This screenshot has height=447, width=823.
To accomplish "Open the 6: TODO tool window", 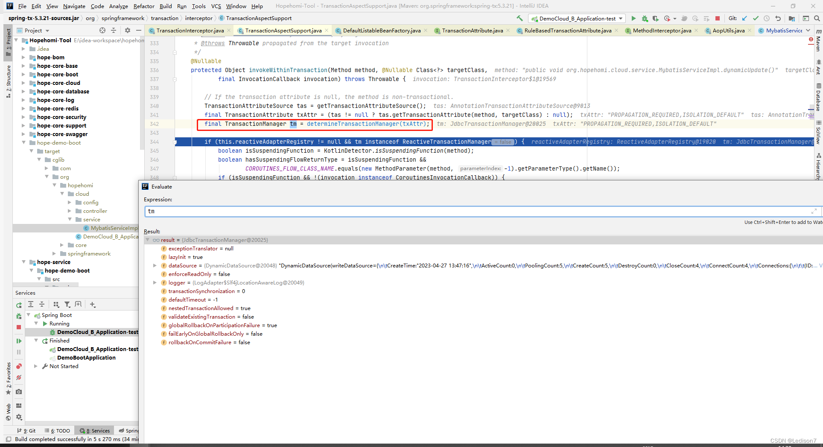I will [58, 430].
